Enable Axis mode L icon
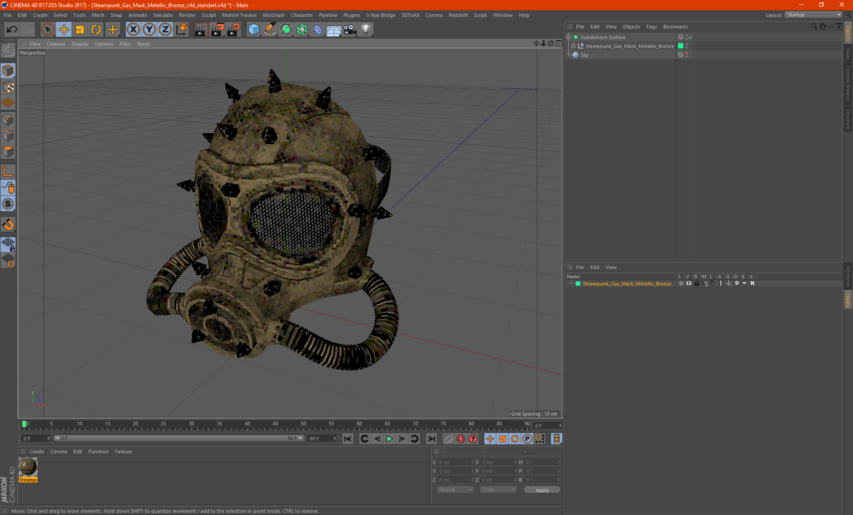 click(x=8, y=172)
